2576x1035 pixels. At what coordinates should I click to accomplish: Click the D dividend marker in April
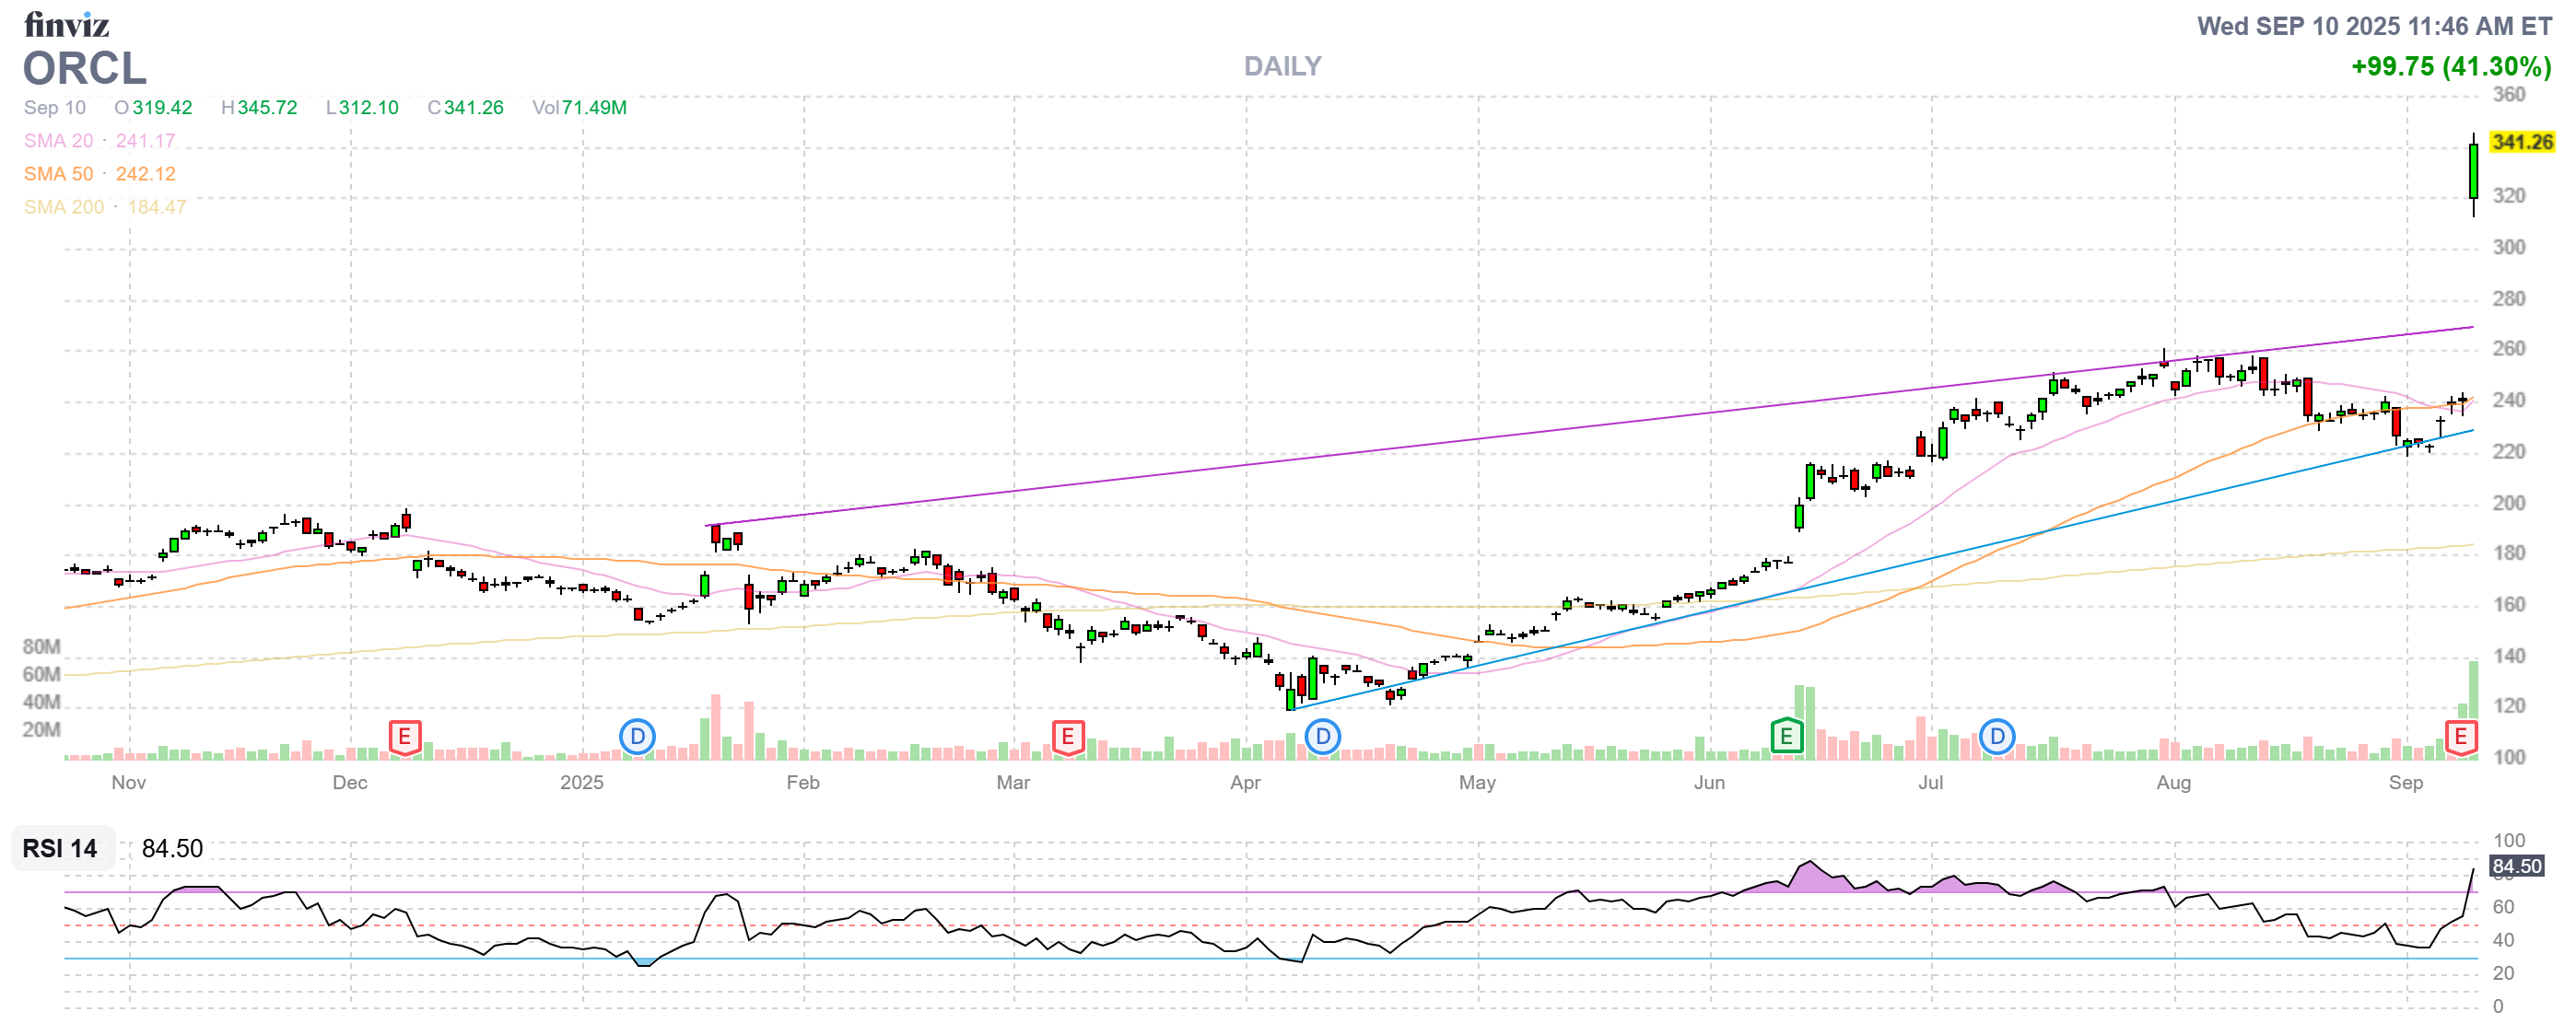pyautogui.click(x=1325, y=738)
